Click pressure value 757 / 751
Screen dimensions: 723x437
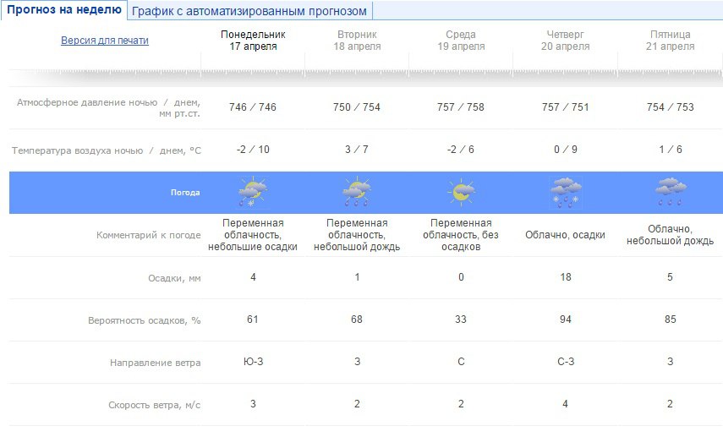point(566,107)
